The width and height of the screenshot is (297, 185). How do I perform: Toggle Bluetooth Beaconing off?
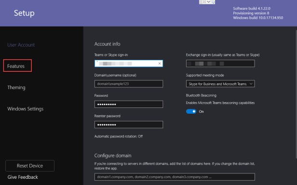(x=191, y=111)
